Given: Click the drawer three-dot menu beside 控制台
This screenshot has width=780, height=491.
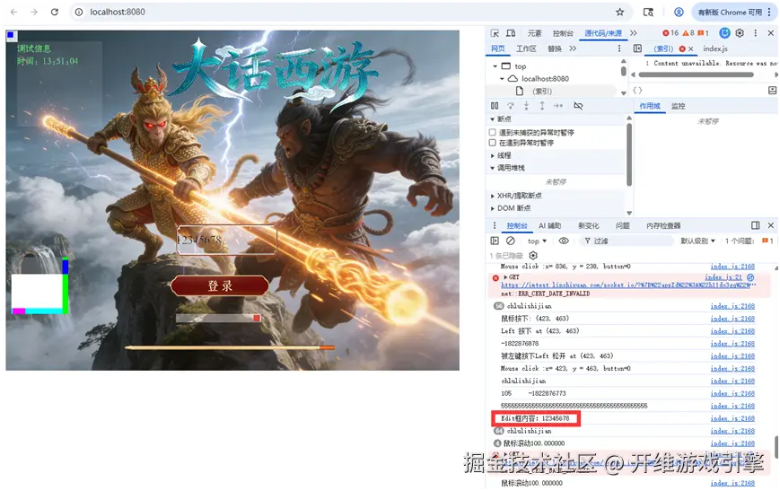Looking at the screenshot, I should point(494,225).
